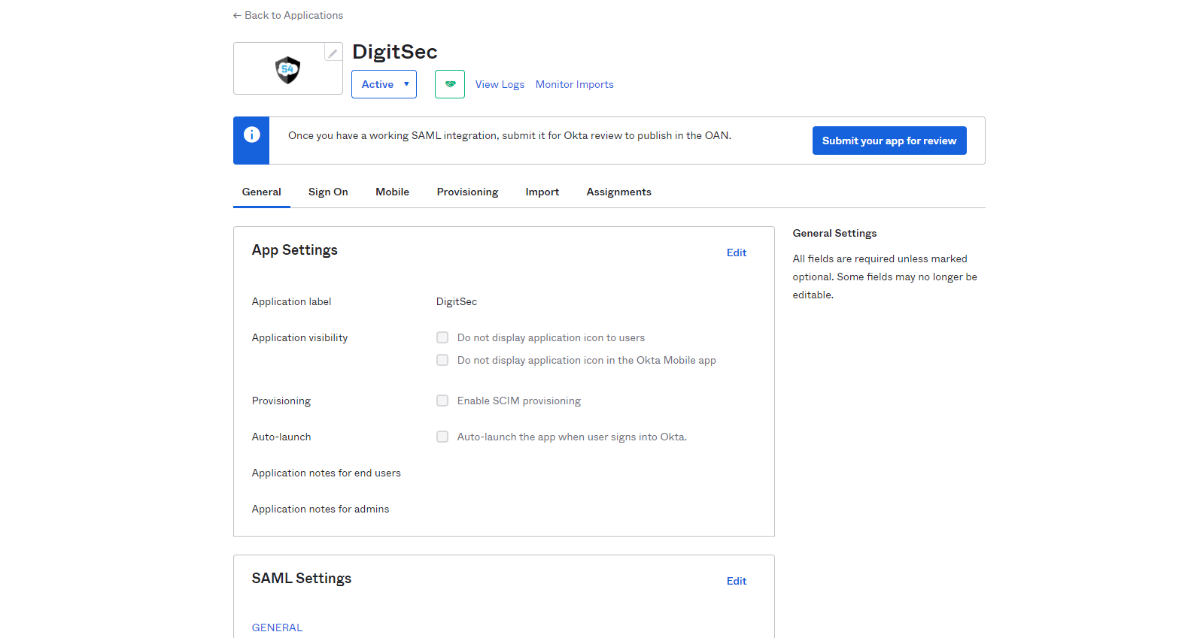Click the DigitSec page heading
Screen dimensions: 1188x638
click(395, 52)
